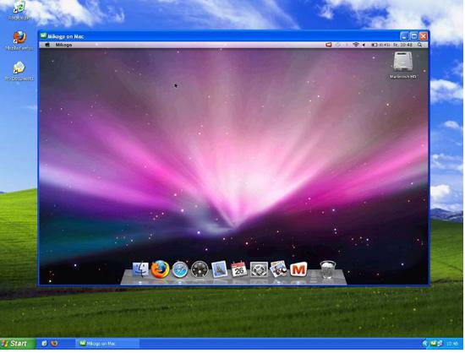Click volume speaker icon in Mac menu bar
Screen dimensions: 465x353
[x=364, y=45]
